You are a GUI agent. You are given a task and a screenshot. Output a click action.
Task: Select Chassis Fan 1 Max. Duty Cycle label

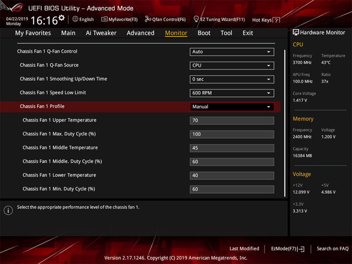(x=59, y=134)
